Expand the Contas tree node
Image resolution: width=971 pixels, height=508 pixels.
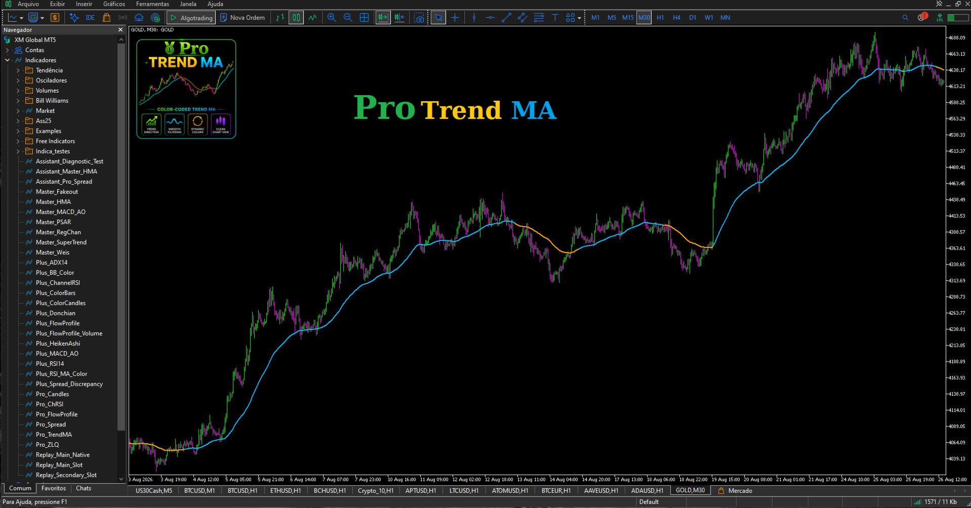pos(8,50)
